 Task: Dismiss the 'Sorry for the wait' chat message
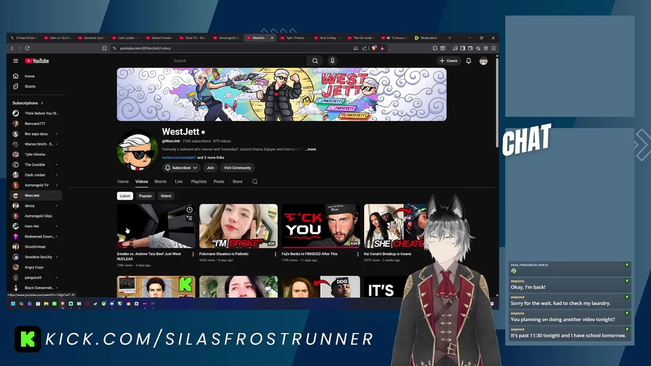pos(627,297)
